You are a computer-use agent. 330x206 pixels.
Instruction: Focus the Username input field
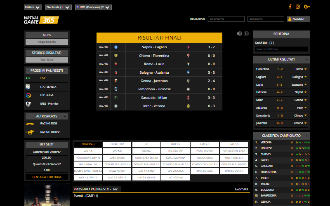[x=226, y=19]
